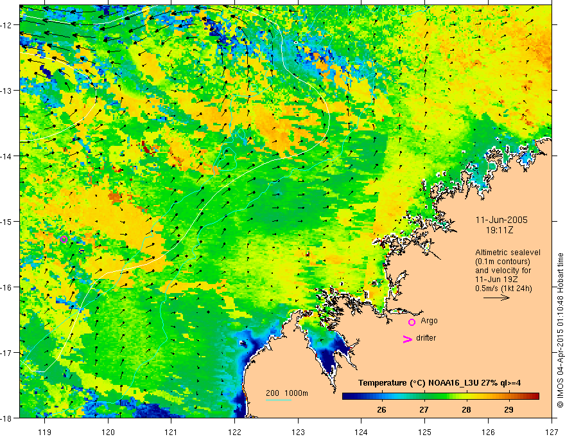Click the '(0.1m contours)' caption line
565x437 pixels.
(x=503, y=262)
